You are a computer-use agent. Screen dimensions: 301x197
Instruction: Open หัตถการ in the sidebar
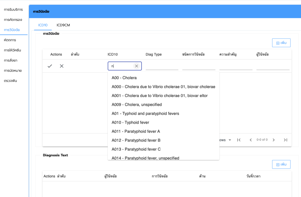10,40
